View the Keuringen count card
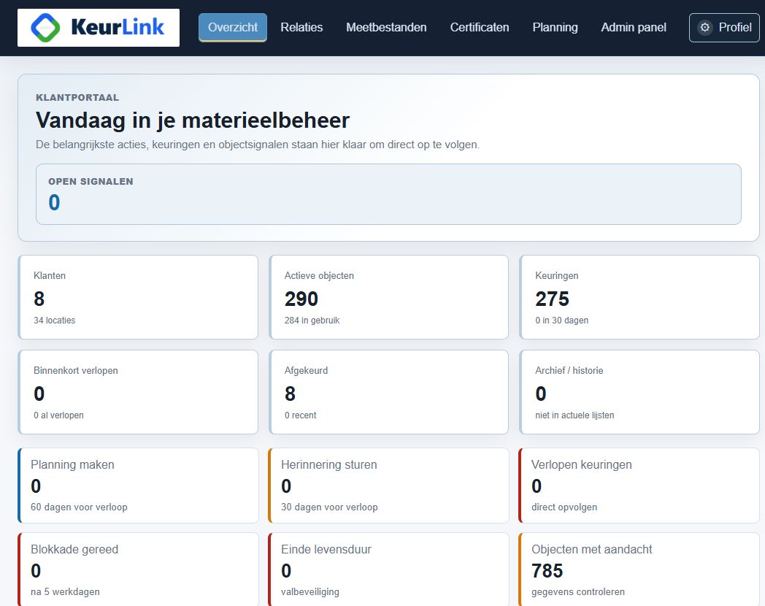 coord(639,297)
